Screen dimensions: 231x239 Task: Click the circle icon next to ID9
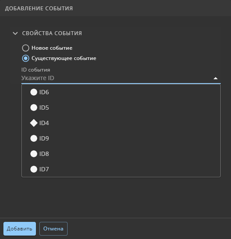point(34,138)
